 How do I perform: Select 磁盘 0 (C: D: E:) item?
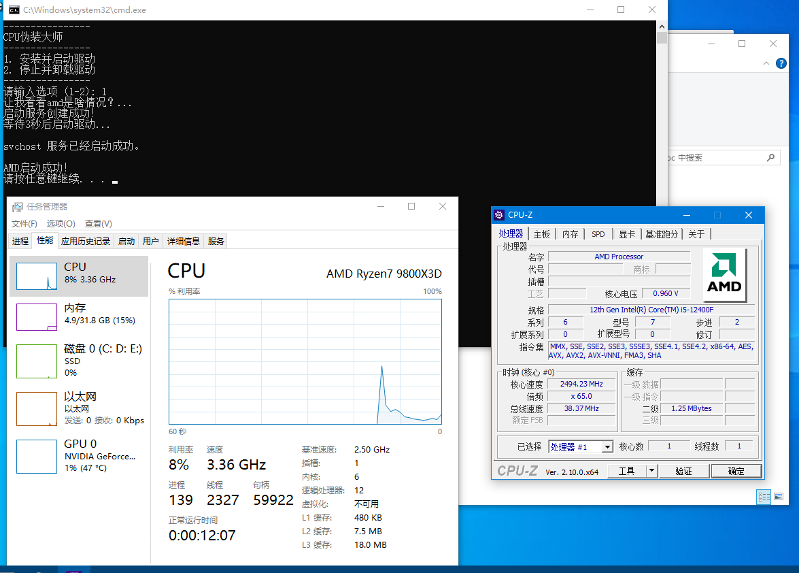(x=79, y=361)
